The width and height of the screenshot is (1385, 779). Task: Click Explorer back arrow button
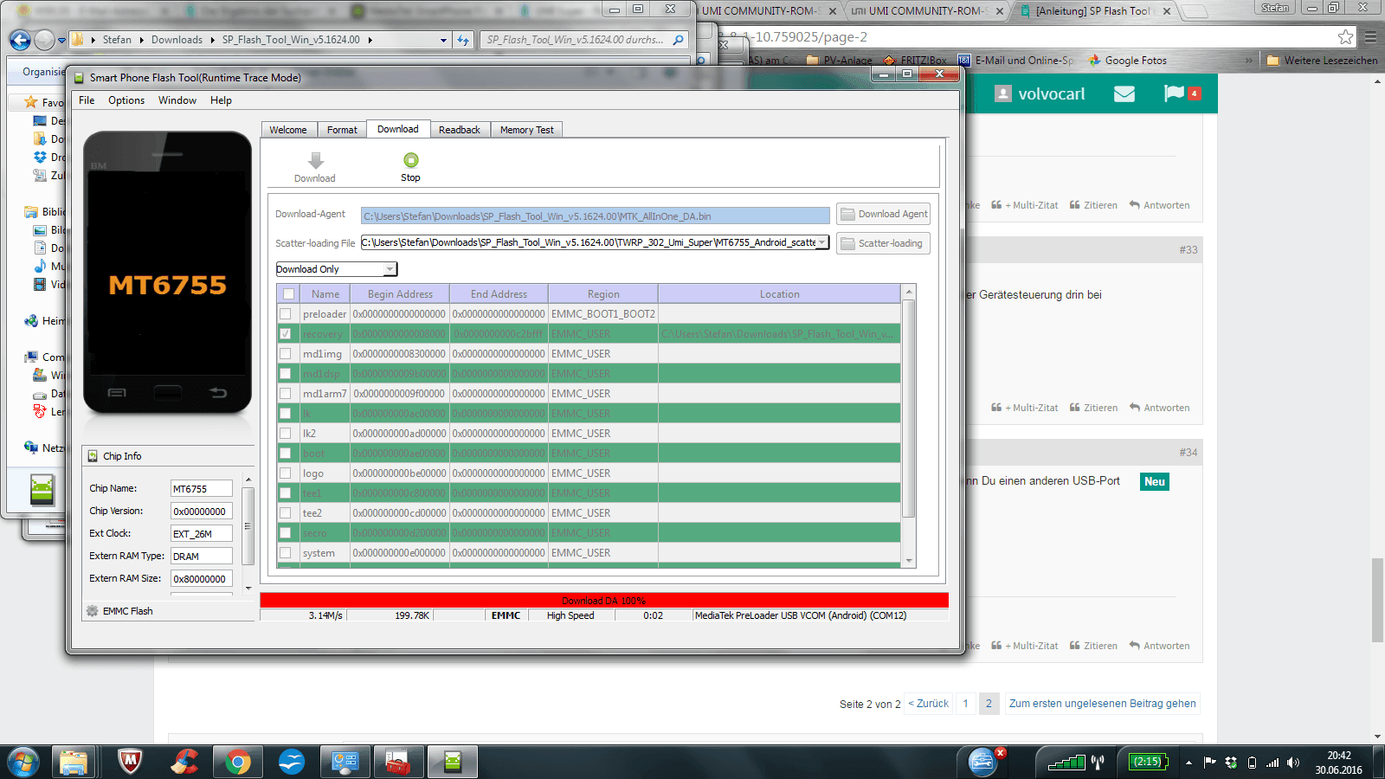coord(20,40)
